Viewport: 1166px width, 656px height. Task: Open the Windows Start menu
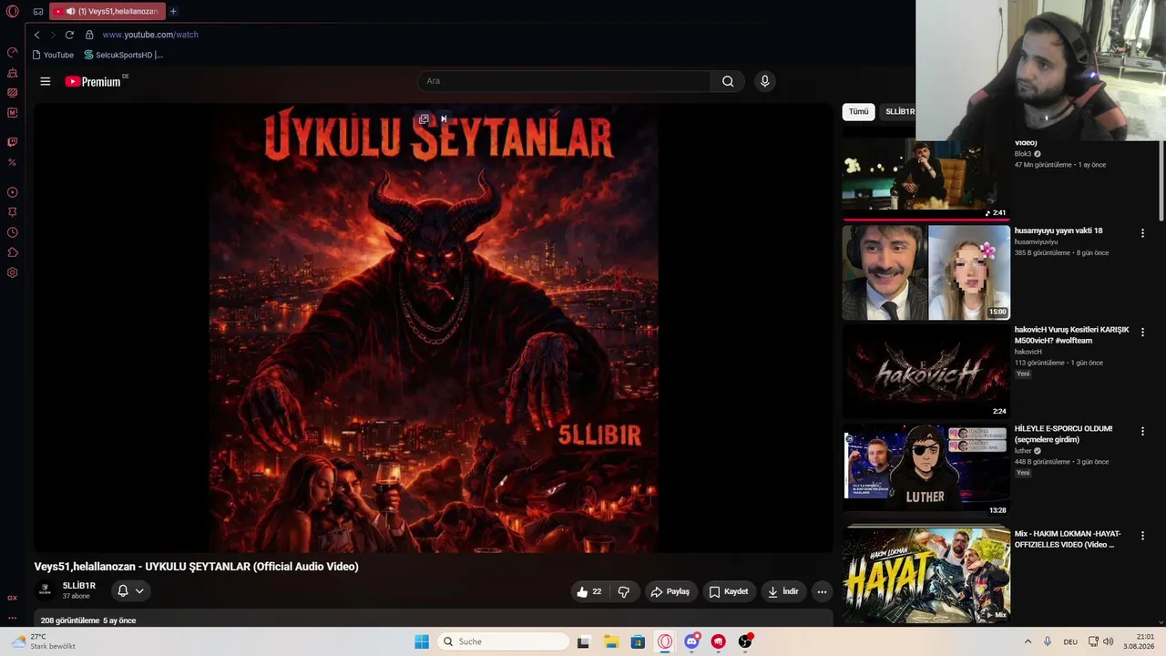422,641
